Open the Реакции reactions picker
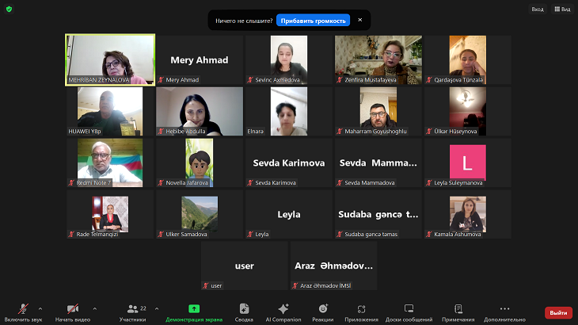 coord(322,310)
